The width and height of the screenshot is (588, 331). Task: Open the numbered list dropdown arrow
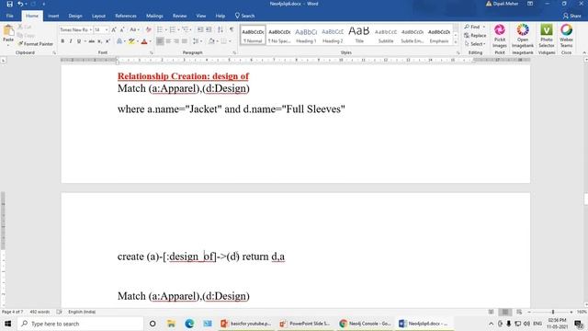tap(178, 29)
